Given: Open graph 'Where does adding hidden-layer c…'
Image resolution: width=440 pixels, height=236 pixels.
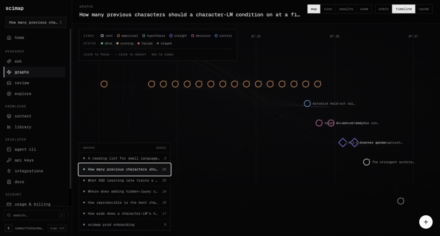Looking at the screenshot, I should pyautogui.click(x=124, y=191).
